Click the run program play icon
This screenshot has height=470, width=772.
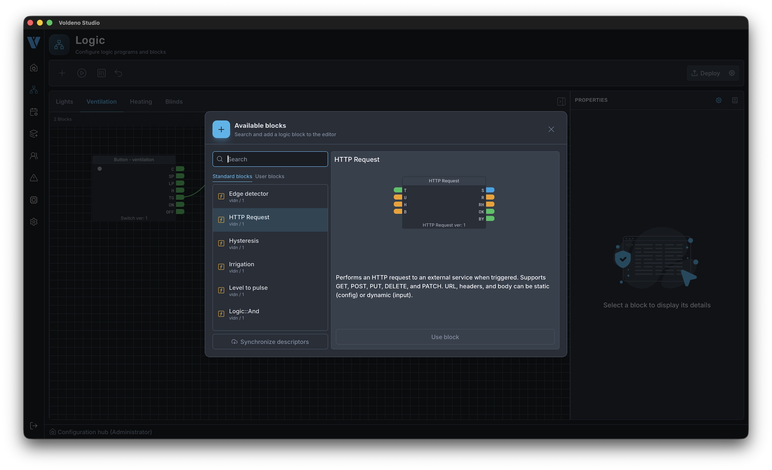click(x=82, y=73)
